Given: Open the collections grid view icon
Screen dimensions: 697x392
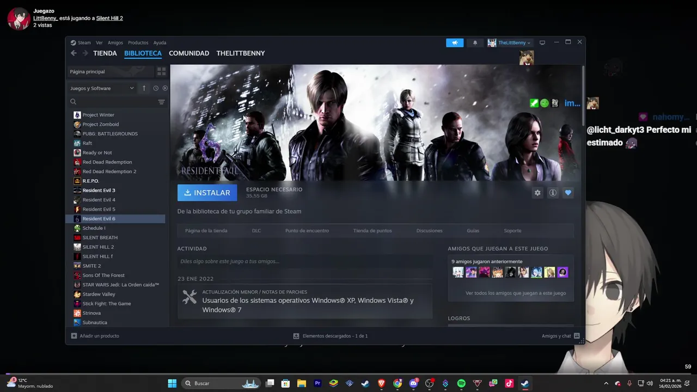Looking at the screenshot, I should click(x=161, y=71).
